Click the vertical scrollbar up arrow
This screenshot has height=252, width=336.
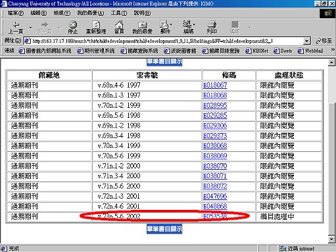331,63
